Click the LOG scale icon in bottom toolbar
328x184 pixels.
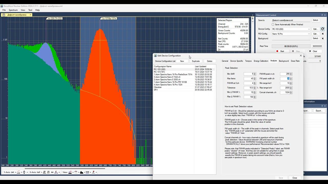pos(18,172)
